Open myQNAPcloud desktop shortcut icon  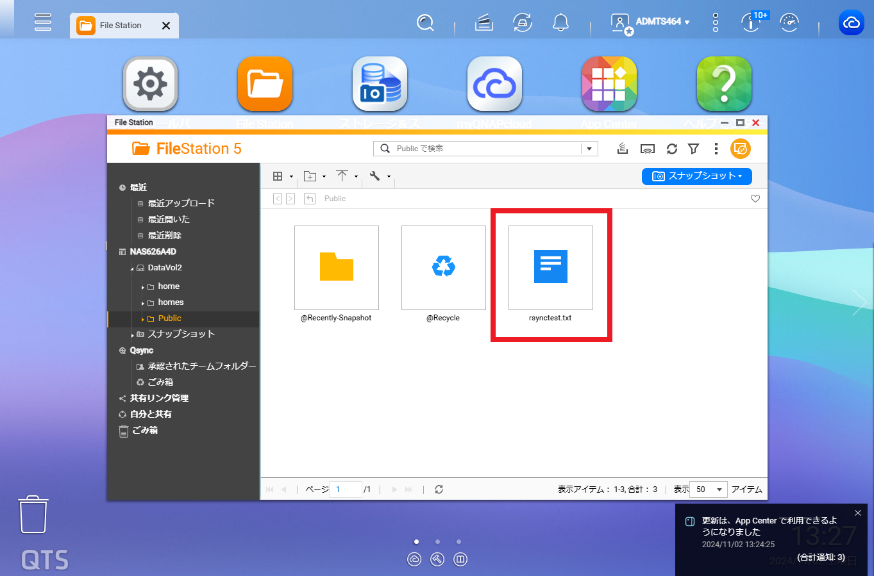click(x=494, y=84)
